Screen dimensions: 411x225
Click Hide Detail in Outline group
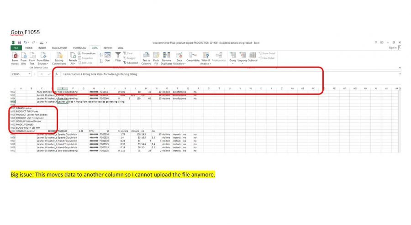(267, 58)
